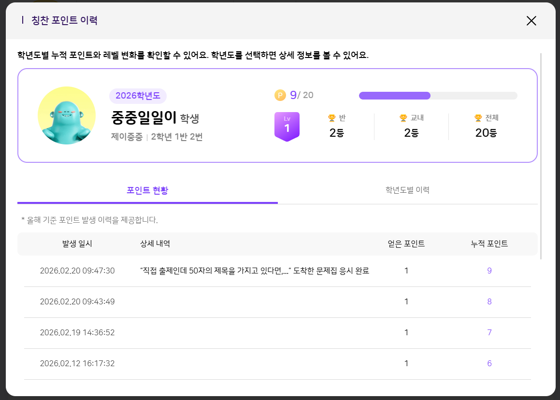Close the 칭찬 포인트 이력 dialog
The width and height of the screenshot is (560, 400).
[x=531, y=21]
